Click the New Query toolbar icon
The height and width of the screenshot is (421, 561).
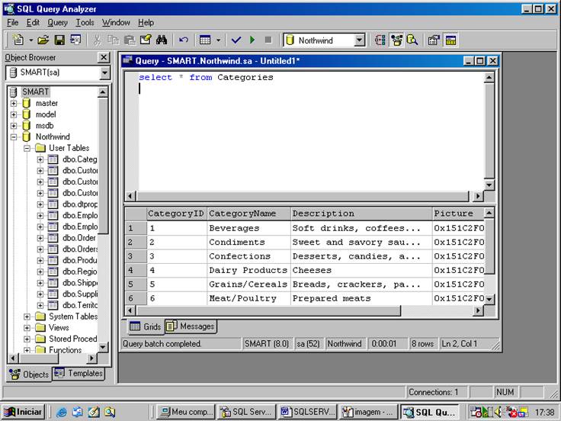18,40
